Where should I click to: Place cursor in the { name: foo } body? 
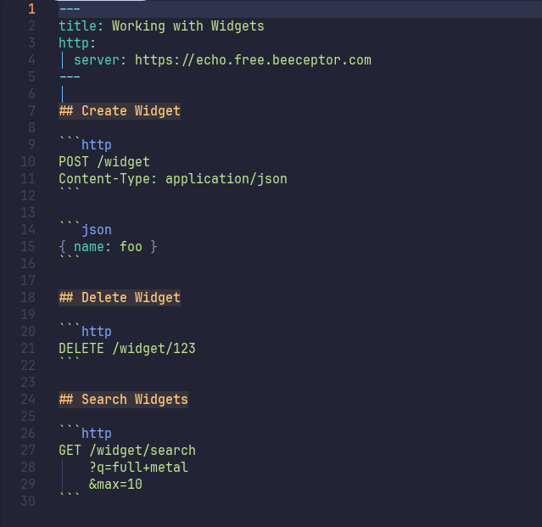108,247
